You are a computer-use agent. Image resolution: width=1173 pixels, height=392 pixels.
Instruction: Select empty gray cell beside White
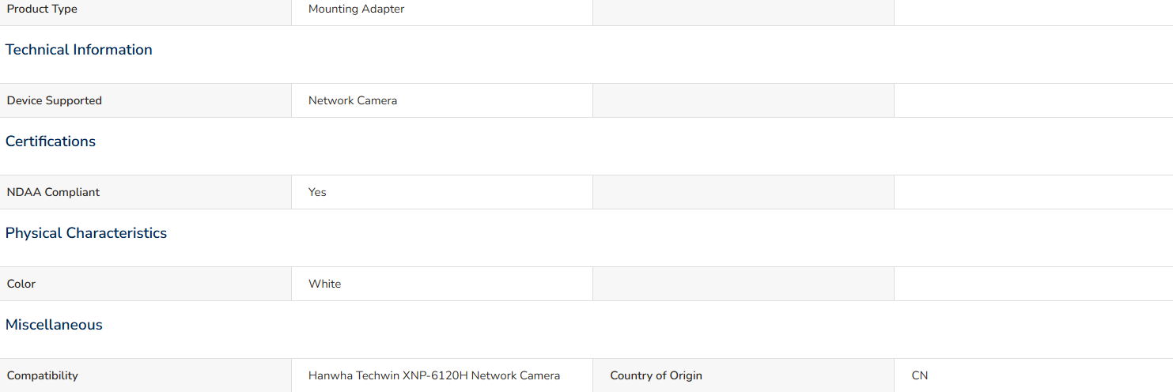tap(744, 284)
